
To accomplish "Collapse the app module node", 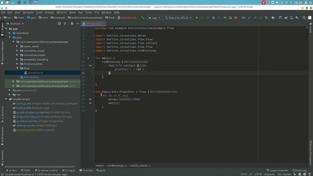I will click(x=6, y=29).
